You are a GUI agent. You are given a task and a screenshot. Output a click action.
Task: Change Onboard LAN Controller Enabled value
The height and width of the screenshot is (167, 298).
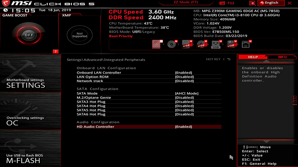pyautogui.click(x=183, y=72)
